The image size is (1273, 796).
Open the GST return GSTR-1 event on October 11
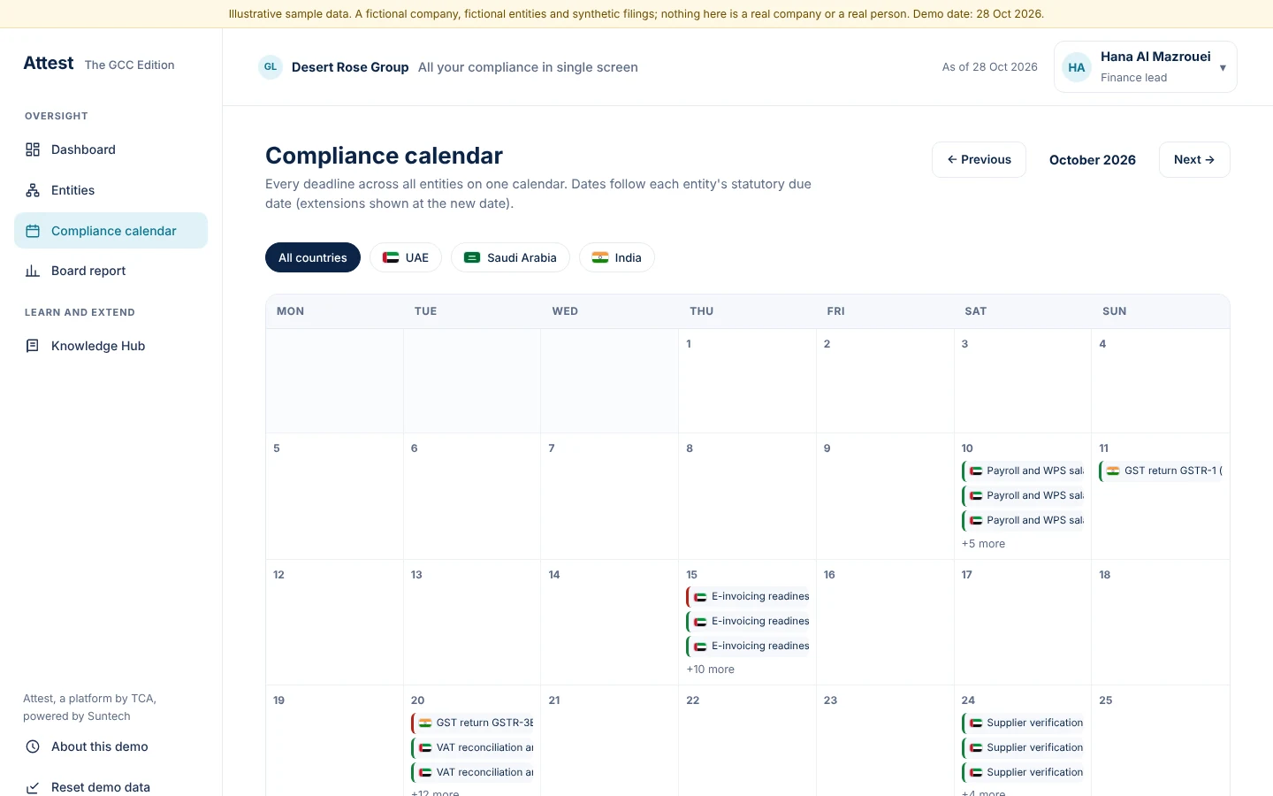1161,471
